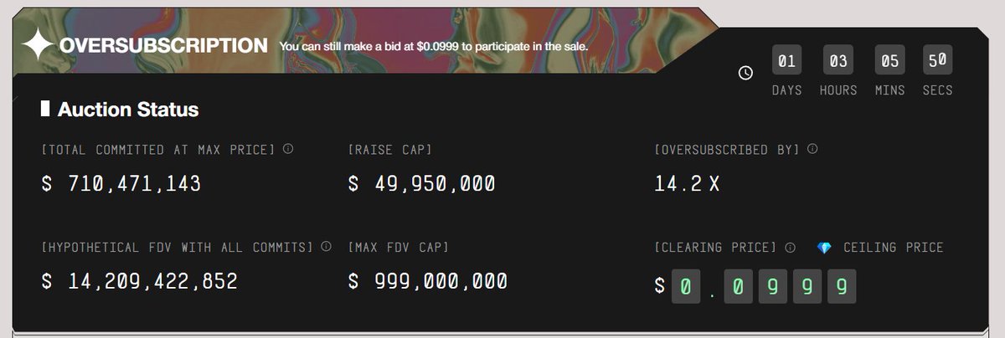
Task: Click the Mins countdown box showing 05
Action: coord(889,60)
